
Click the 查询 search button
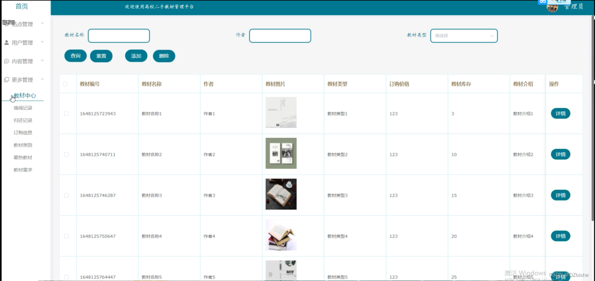pos(75,56)
